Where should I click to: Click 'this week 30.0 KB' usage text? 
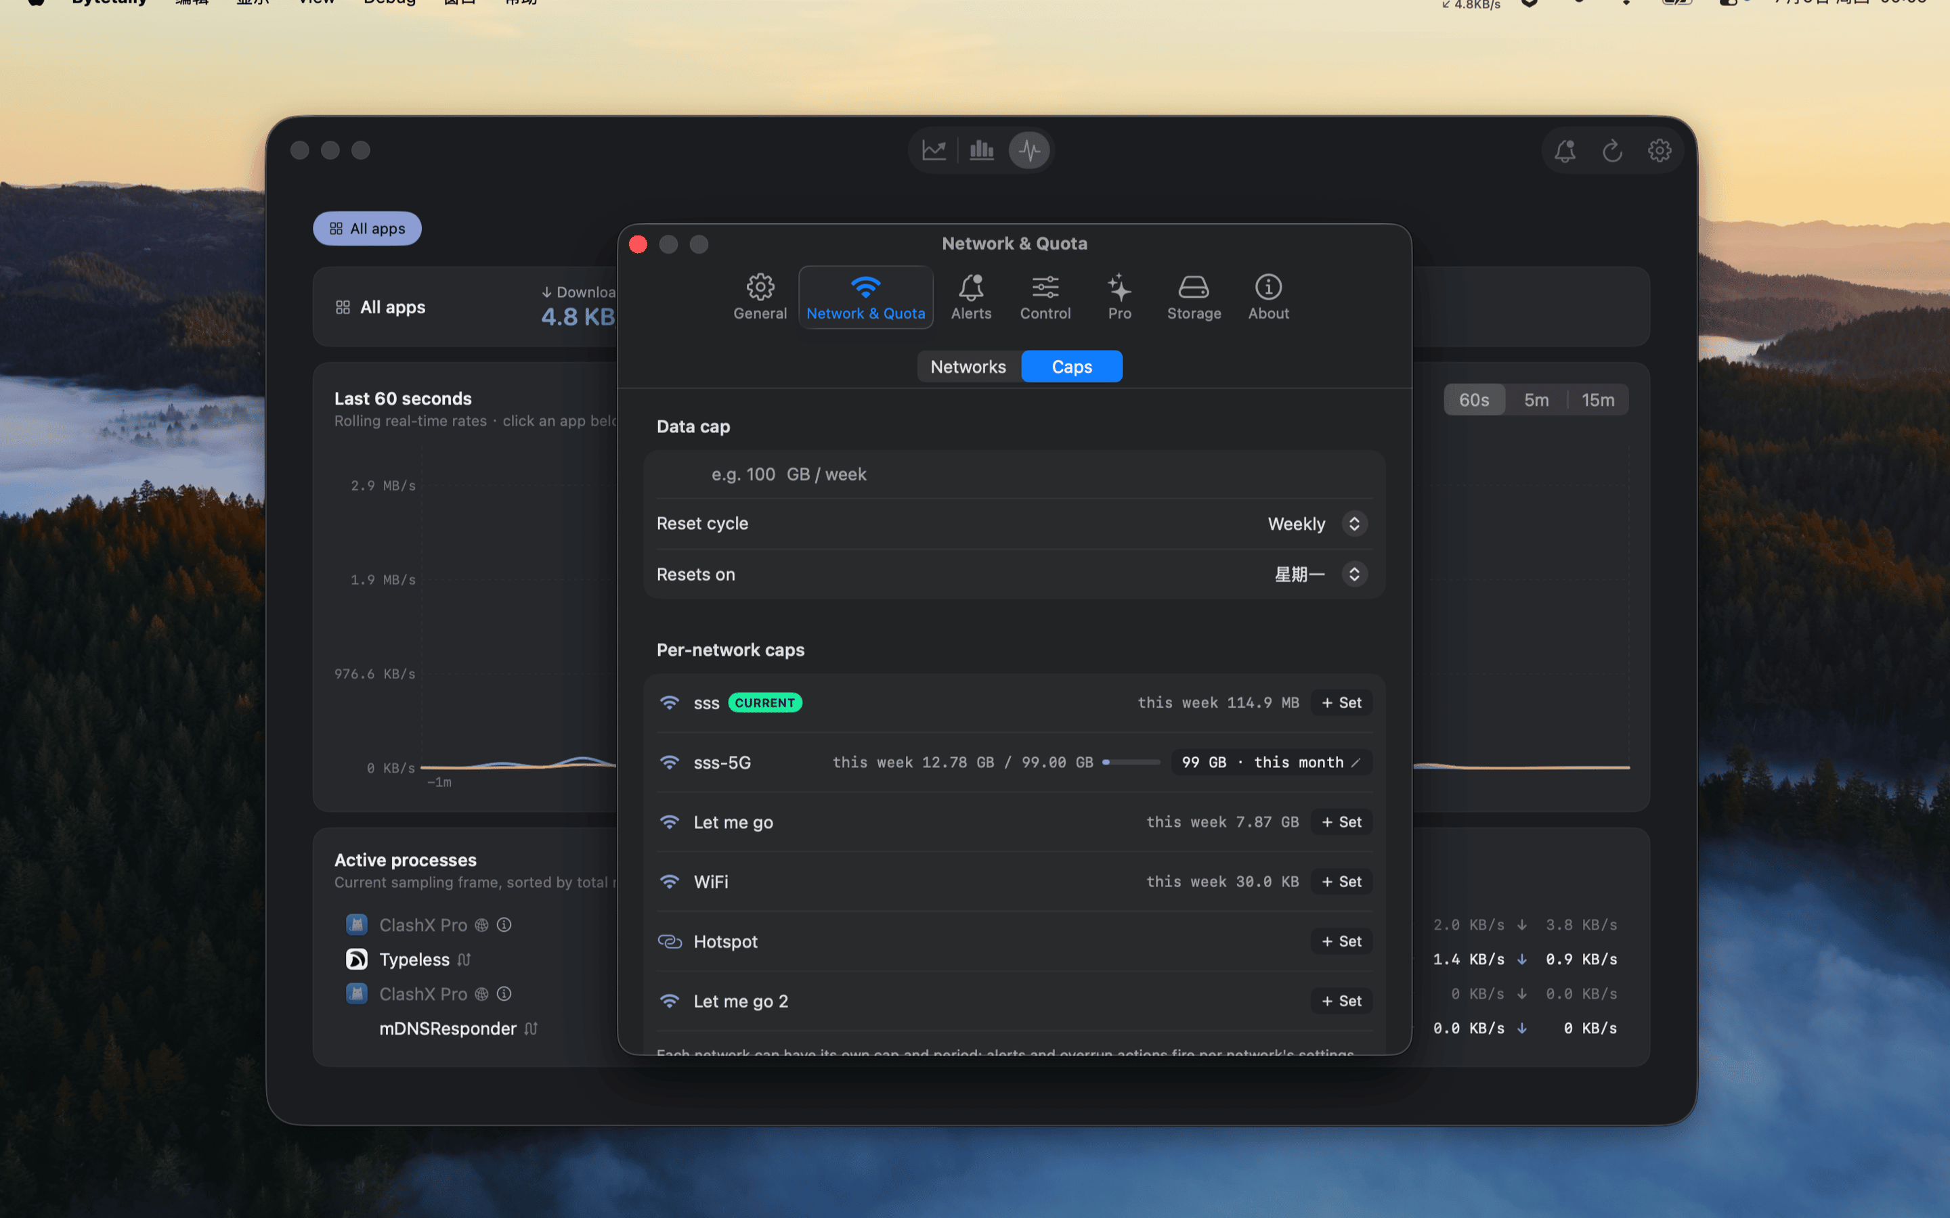click(x=1222, y=881)
